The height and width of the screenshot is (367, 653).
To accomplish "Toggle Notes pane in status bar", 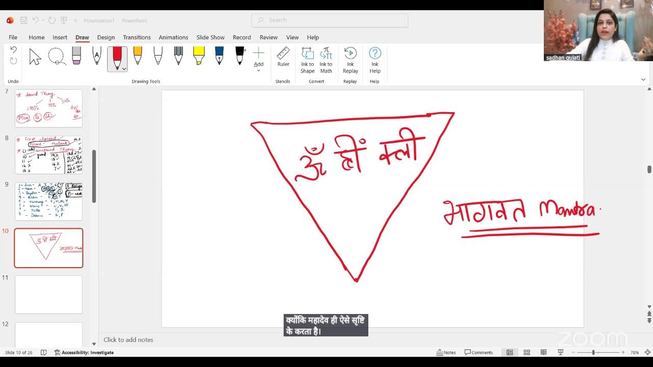I will pyautogui.click(x=446, y=352).
